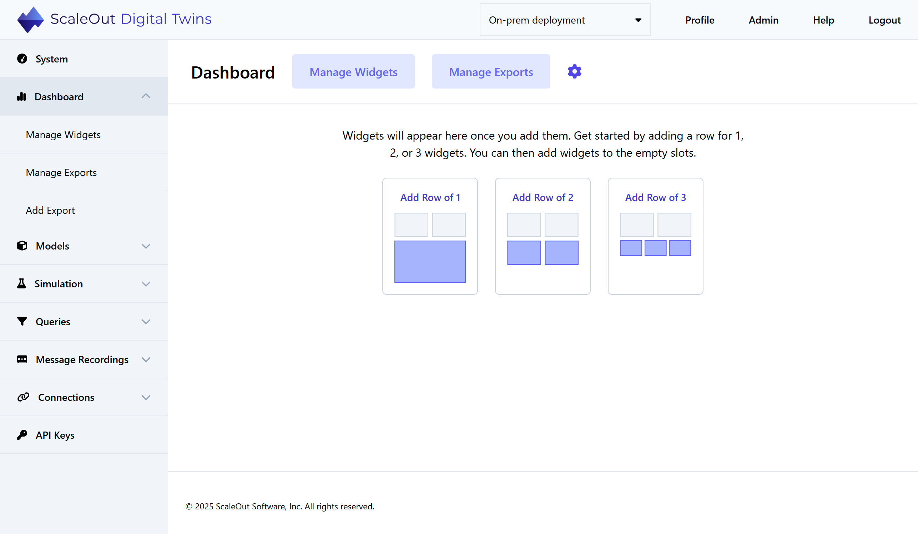Image resolution: width=918 pixels, height=534 pixels.
Task: Expand the Message Recordings chevron
Action: pyautogui.click(x=146, y=360)
